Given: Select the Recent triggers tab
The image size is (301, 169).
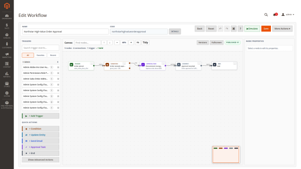Looking at the screenshot, I should [53, 55].
